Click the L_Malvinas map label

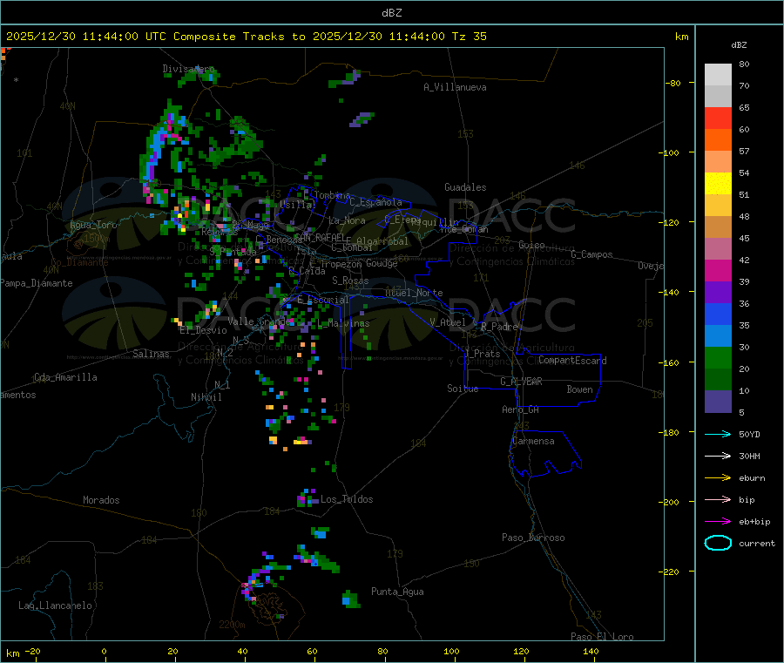(343, 324)
